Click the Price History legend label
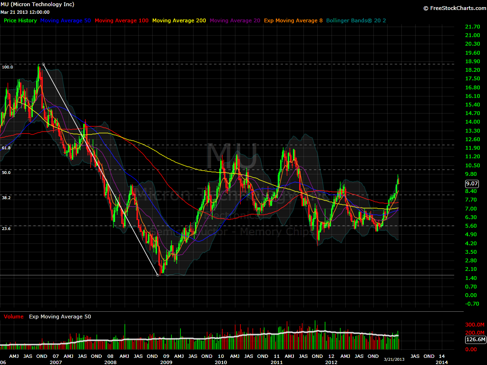Viewport: 487px width, 365px height. [x=20, y=20]
